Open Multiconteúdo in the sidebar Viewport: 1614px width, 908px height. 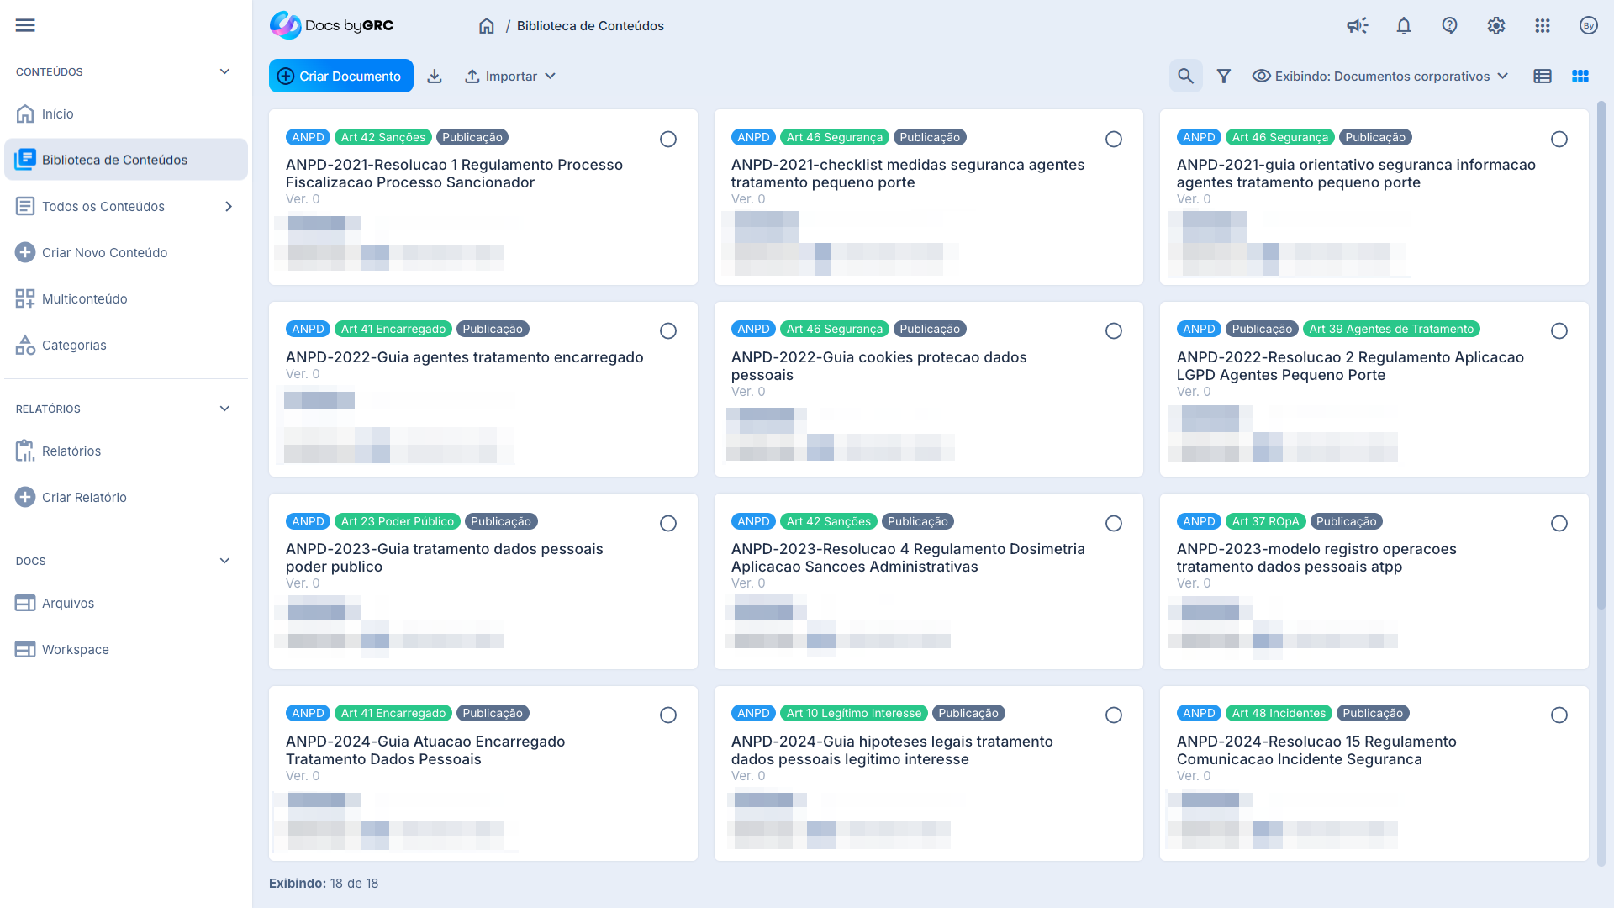[84, 299]
